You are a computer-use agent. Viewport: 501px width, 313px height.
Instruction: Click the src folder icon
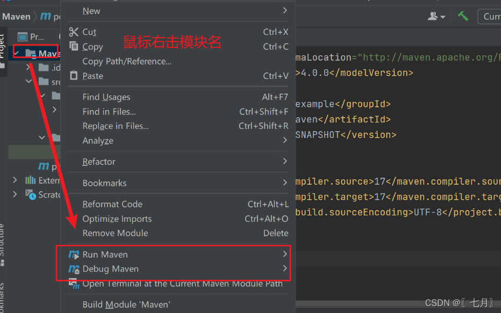tap(44, 82)
